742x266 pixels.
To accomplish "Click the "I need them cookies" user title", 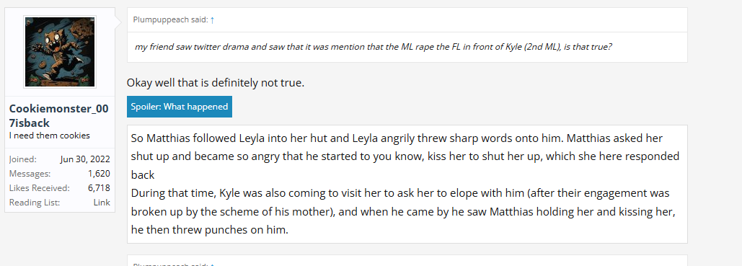I will (x=50, y=136).
